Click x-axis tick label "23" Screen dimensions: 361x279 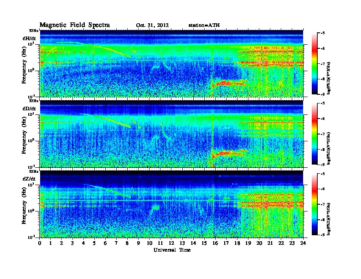coord(292,243)
